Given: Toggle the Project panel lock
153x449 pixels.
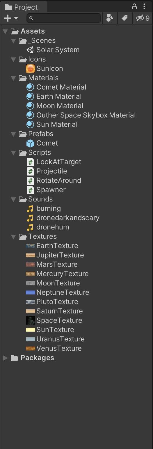Looking at the screenshot, I should point(134,6).
